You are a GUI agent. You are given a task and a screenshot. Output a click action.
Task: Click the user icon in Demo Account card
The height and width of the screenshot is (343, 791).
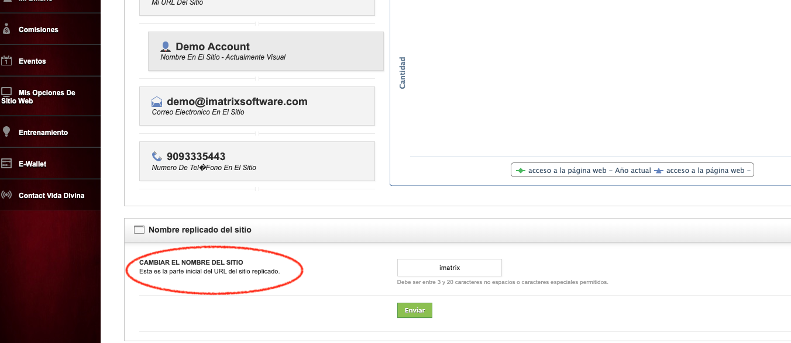(x=166, y=47)
